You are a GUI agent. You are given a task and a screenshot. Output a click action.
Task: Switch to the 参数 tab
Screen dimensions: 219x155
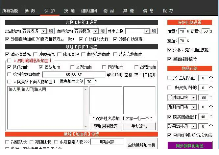click(30, 11)
